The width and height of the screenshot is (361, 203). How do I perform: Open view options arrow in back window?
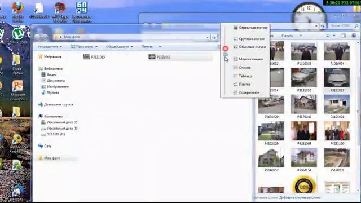(334, 36)
